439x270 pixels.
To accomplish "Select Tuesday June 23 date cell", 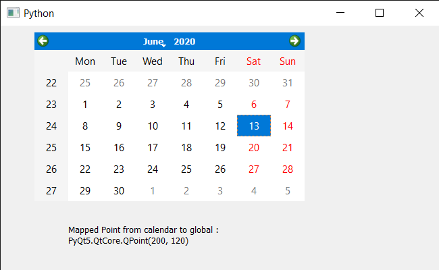I will pos(119,169).
